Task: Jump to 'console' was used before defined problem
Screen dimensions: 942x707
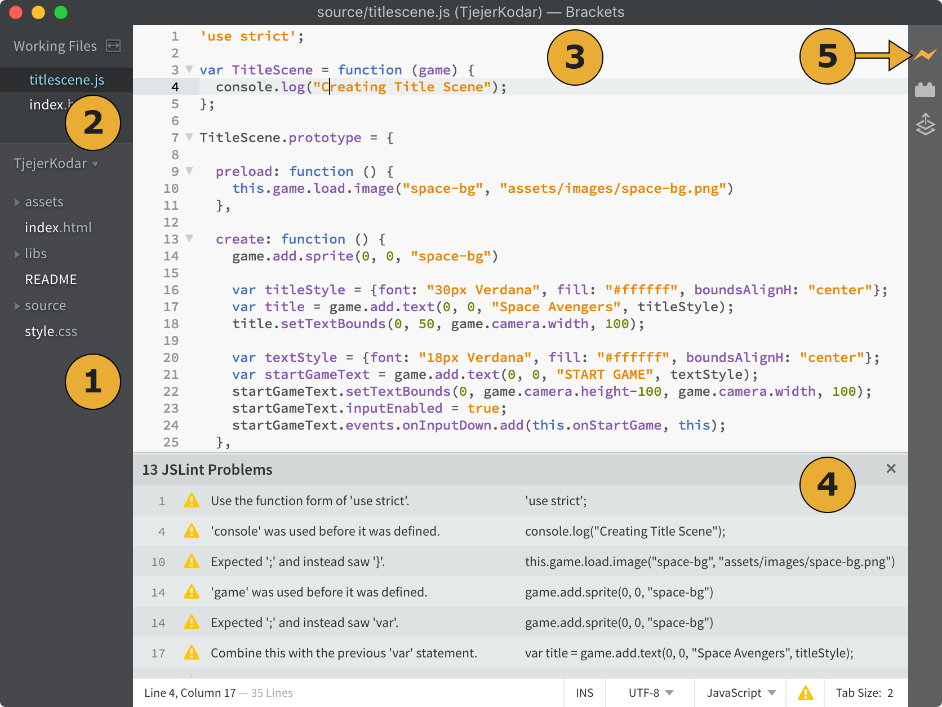Action: pyautogui.click(x=325, y=531)
